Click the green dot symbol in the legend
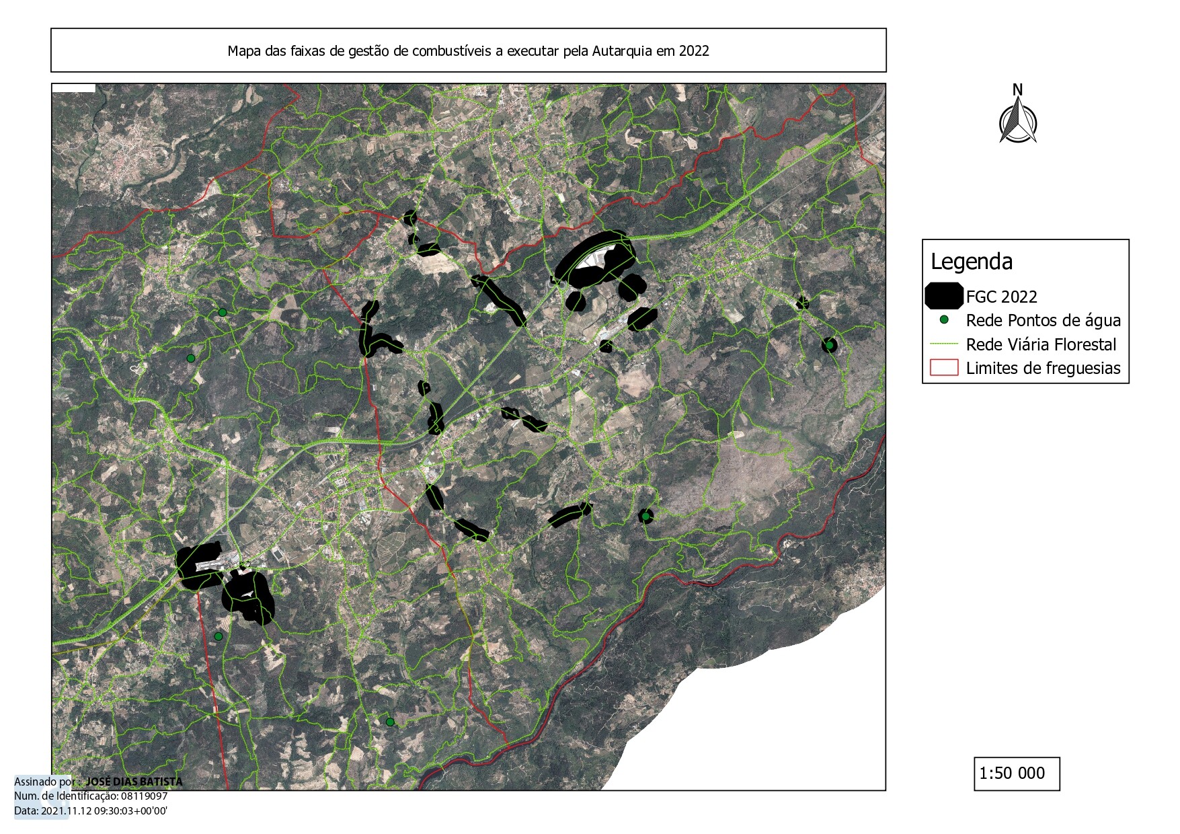The width and height of the screenshot is (1180, 834). pos(944,319)
